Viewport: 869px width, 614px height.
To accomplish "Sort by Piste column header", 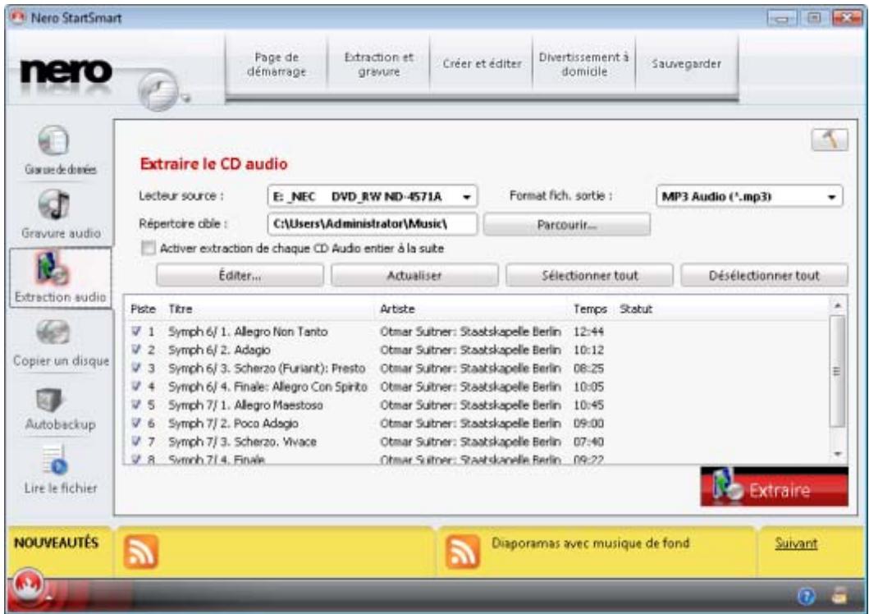I will tap(143, 309).
